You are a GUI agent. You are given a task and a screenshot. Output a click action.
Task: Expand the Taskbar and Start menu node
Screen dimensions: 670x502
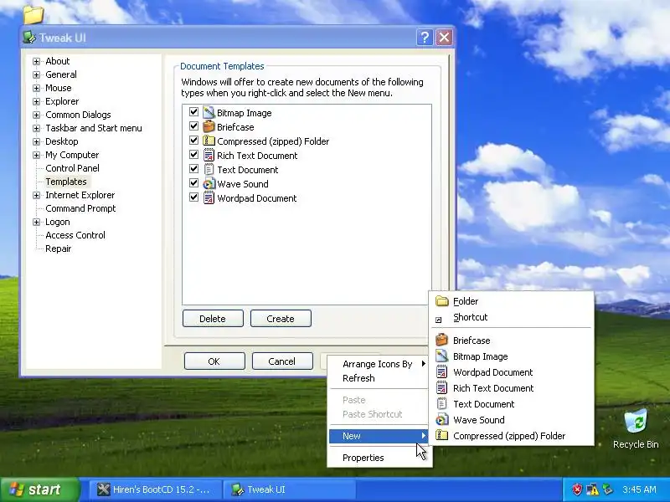pyautogui.click(x=36, y=129)
